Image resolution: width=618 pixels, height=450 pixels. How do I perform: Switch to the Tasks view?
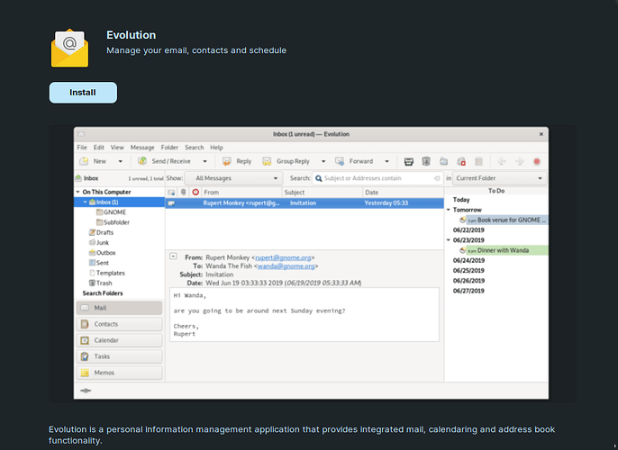tap(119, 356)
